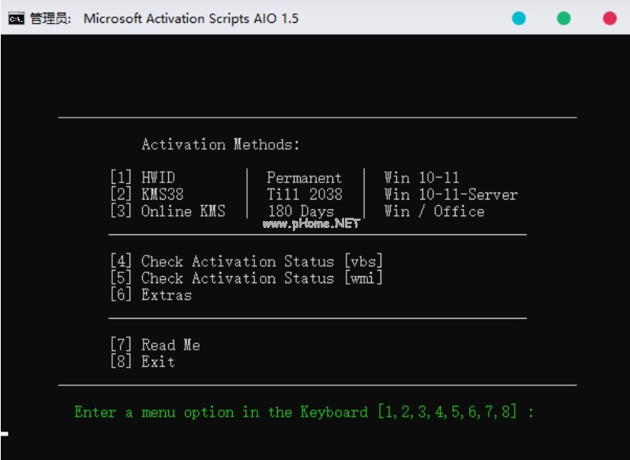
Task: Click the Activation Methods heading
Action: click(220, 144)
